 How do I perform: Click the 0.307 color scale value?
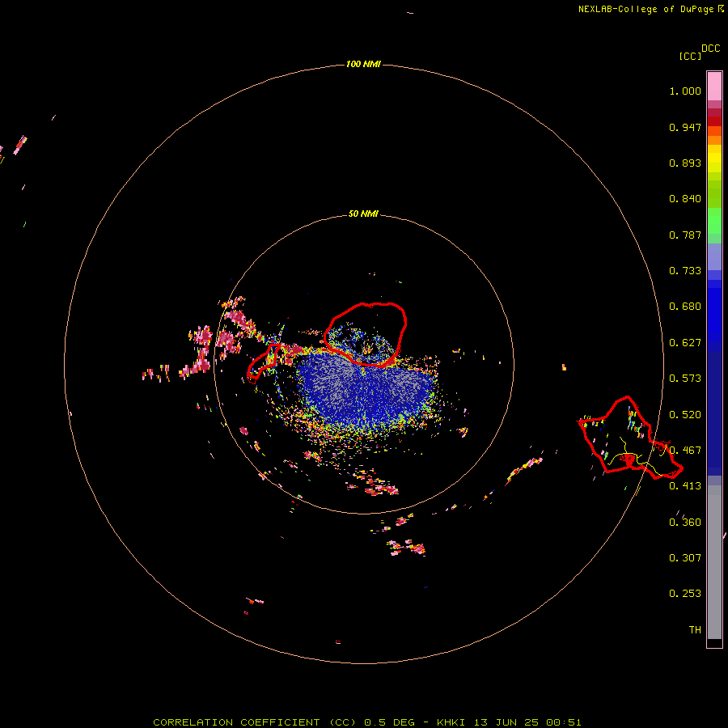pyautogui.click(x=685, y=558)
